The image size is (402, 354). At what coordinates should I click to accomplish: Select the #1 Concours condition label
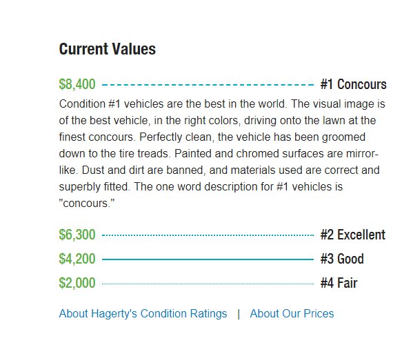point(353,84)
